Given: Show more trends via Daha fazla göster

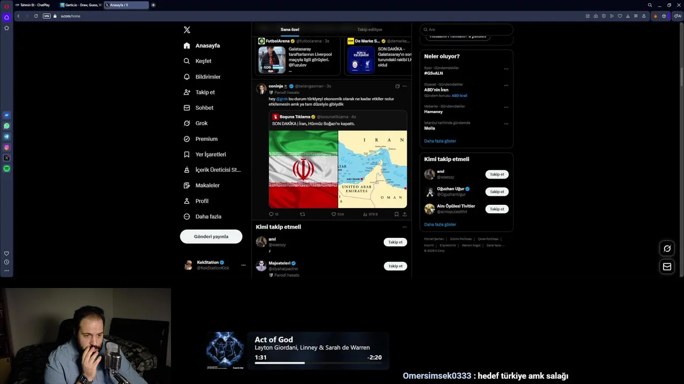Looking at the screenshot, I should point(440,141).
